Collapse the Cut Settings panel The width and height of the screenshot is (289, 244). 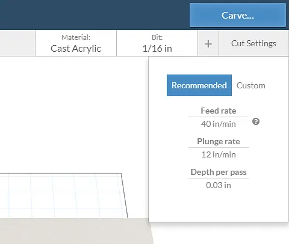coord(253,43)
